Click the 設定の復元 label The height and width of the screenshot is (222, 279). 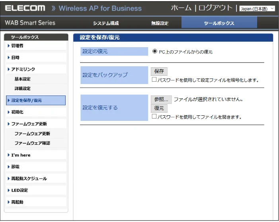[95, 52]
